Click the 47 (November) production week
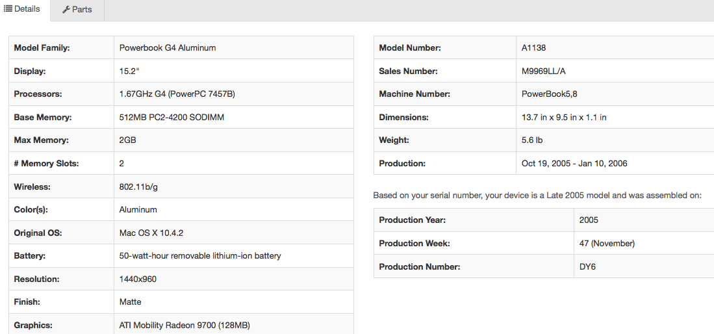 607,243
